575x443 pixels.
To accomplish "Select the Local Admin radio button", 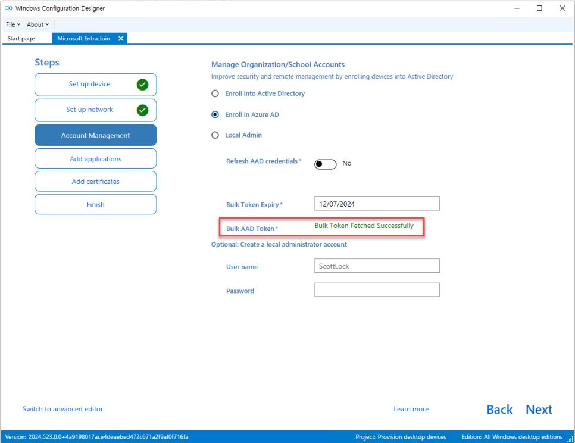I will pyautogui.click(x=215, y=135).
